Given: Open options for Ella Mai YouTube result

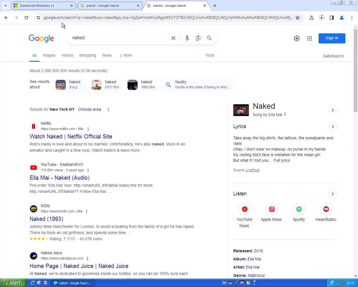Looking at the screenshot, I should click(88, 170).
